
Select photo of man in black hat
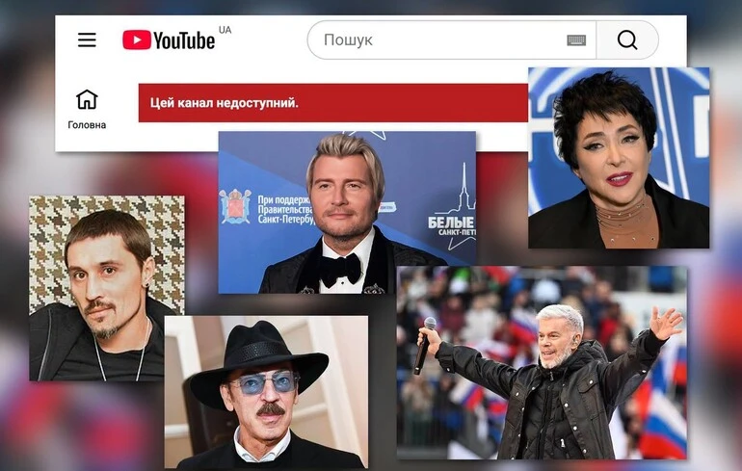point(266,392)
